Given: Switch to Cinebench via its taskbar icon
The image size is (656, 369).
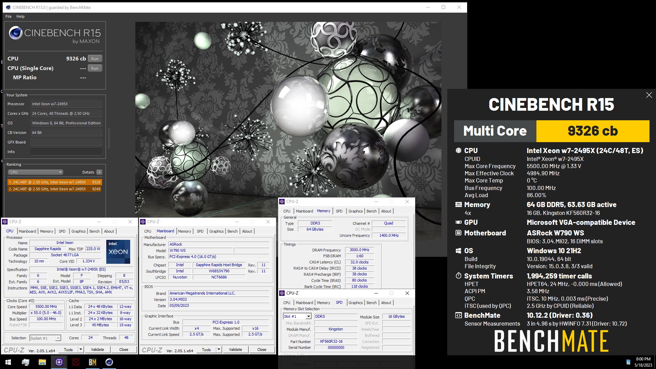Looking at the screenshot, I should [x=109, y=362].
